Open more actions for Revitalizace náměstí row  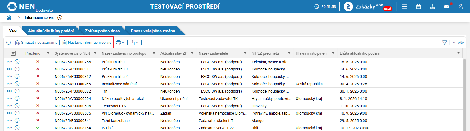click(9, 84)
